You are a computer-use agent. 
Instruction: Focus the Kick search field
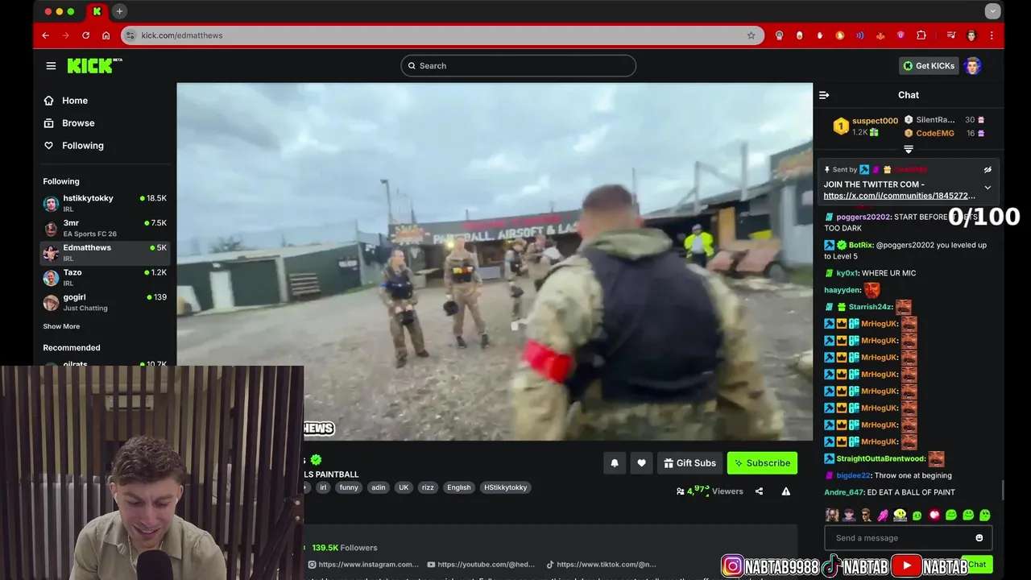[519, 66]
